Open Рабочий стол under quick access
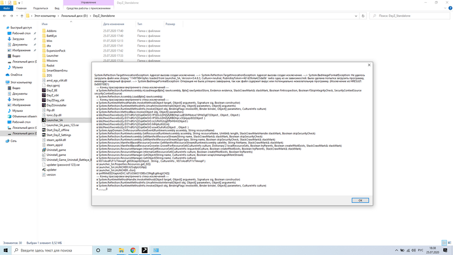This screenshot has height=255, width=453. coord(21,33)
